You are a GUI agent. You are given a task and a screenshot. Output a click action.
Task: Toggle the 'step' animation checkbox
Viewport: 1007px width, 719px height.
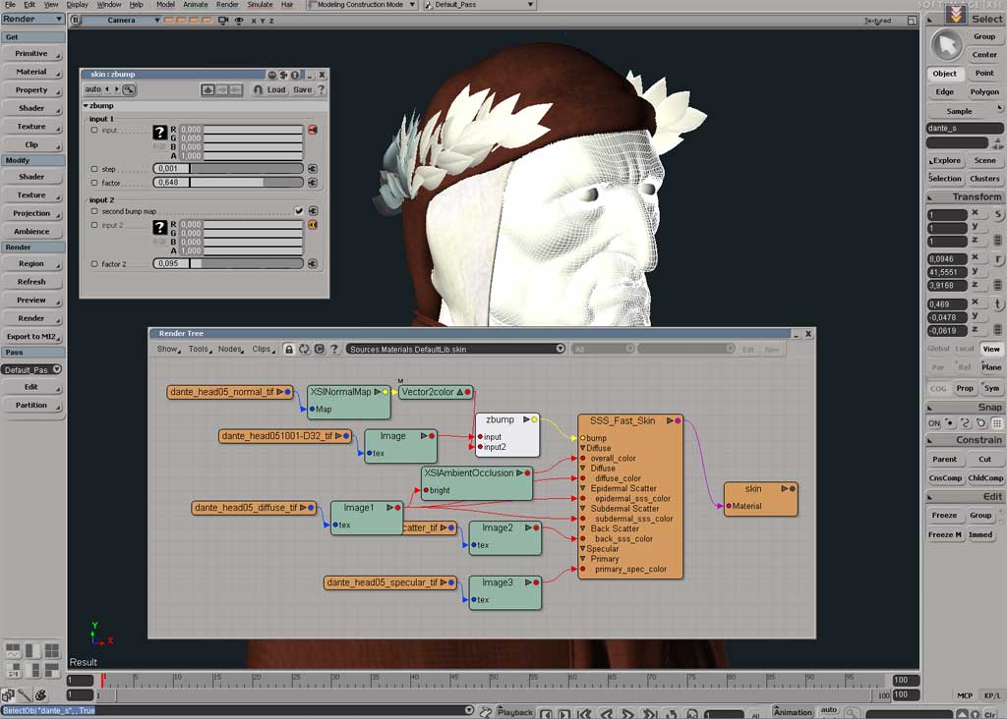click(94, 169)
